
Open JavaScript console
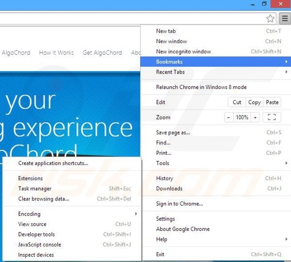[x=72, y=245]
